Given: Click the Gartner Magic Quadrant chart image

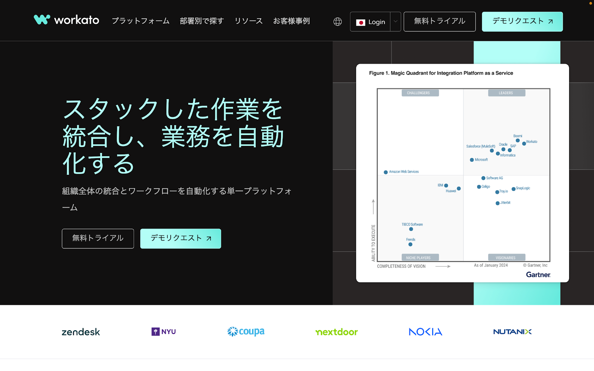Looking at the screenshot, I should coord(463,173).
